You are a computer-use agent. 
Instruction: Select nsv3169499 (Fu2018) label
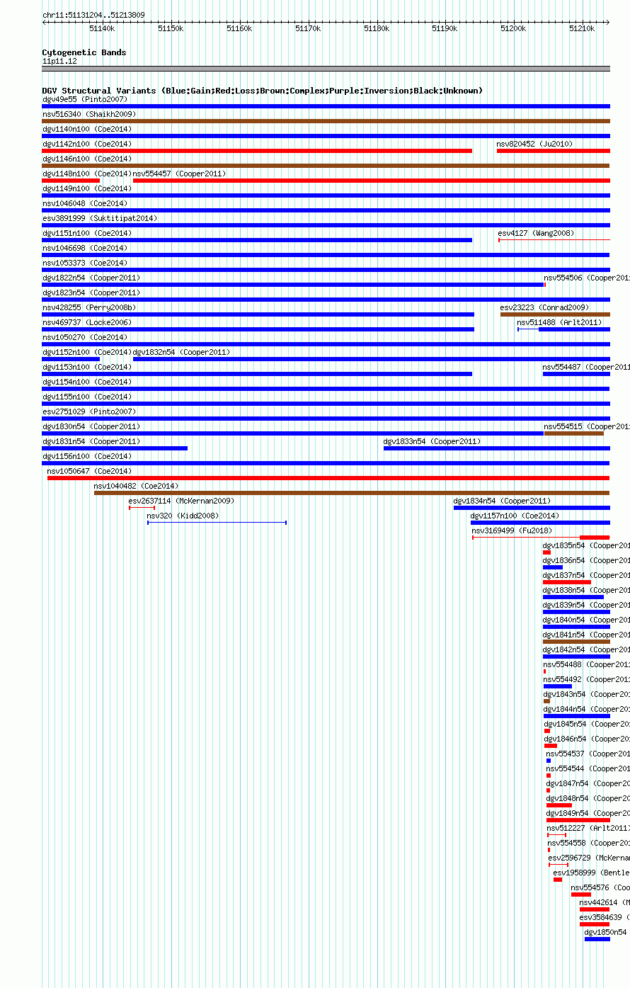pyautogui.click(x=512, y=530)
